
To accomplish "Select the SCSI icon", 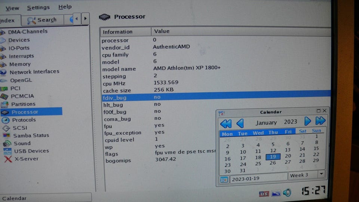I will (x=6, y=128).
